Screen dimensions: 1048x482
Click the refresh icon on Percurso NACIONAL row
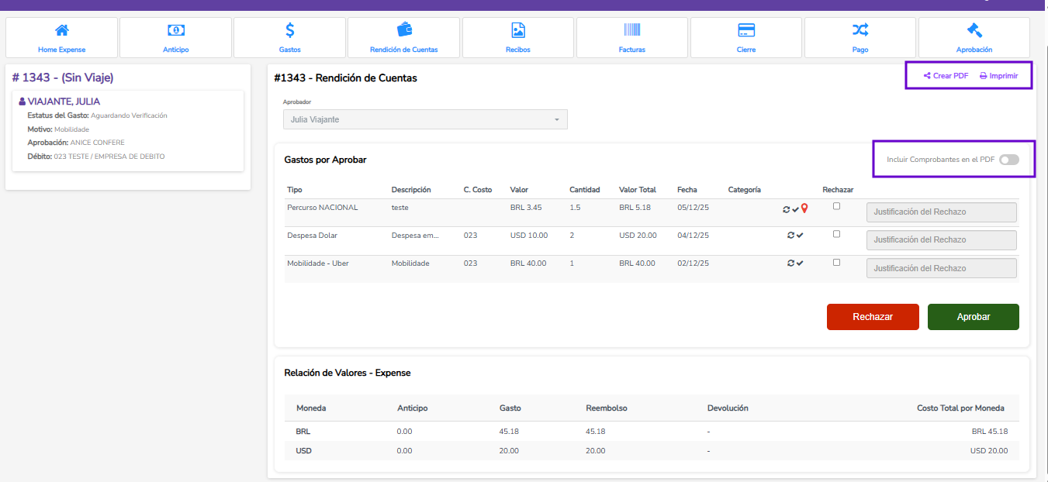coord(786,209)
